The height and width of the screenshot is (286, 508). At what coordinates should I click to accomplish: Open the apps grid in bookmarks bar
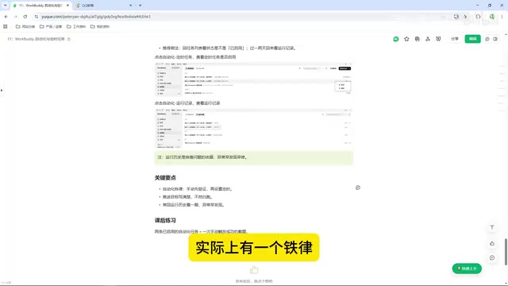6,26
